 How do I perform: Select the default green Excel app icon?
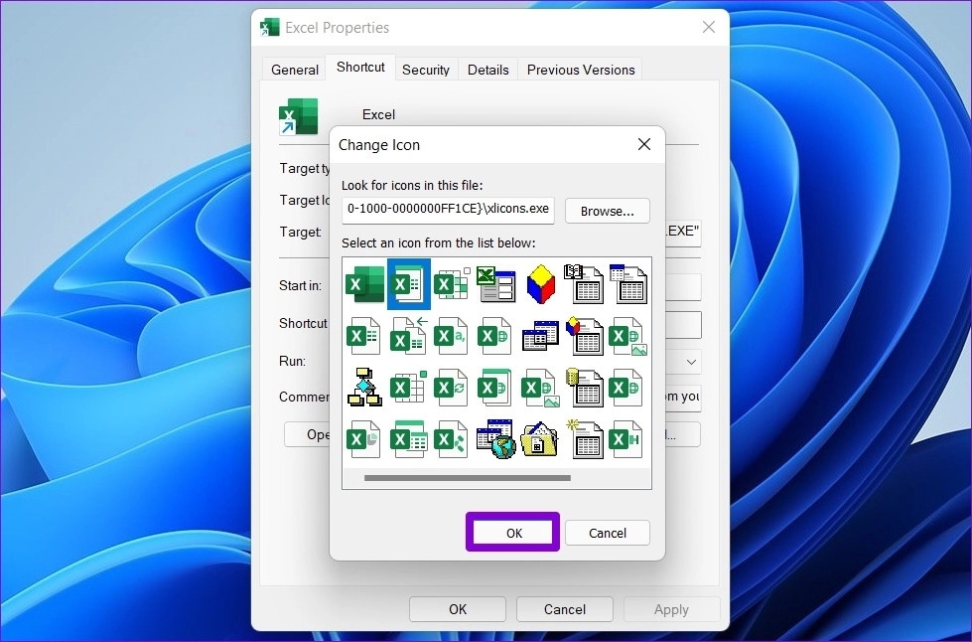363,284
